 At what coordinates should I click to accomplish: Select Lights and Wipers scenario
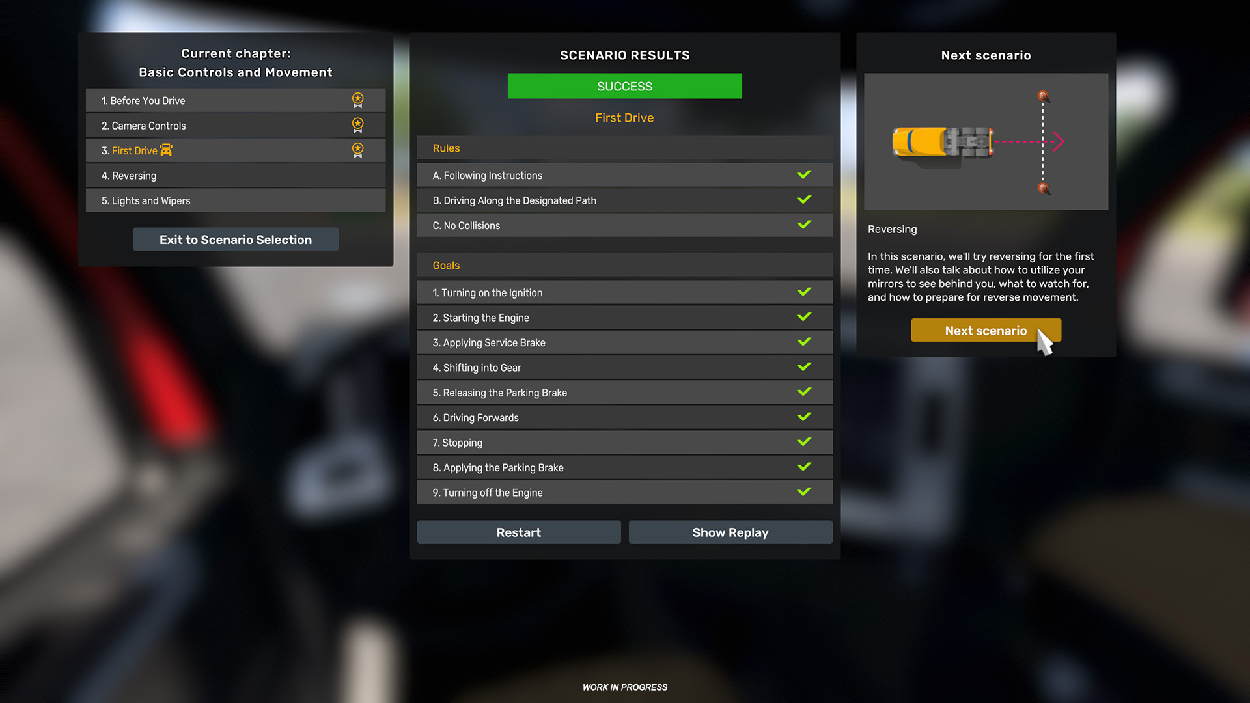pyautogui.click(x=236, y=200)
